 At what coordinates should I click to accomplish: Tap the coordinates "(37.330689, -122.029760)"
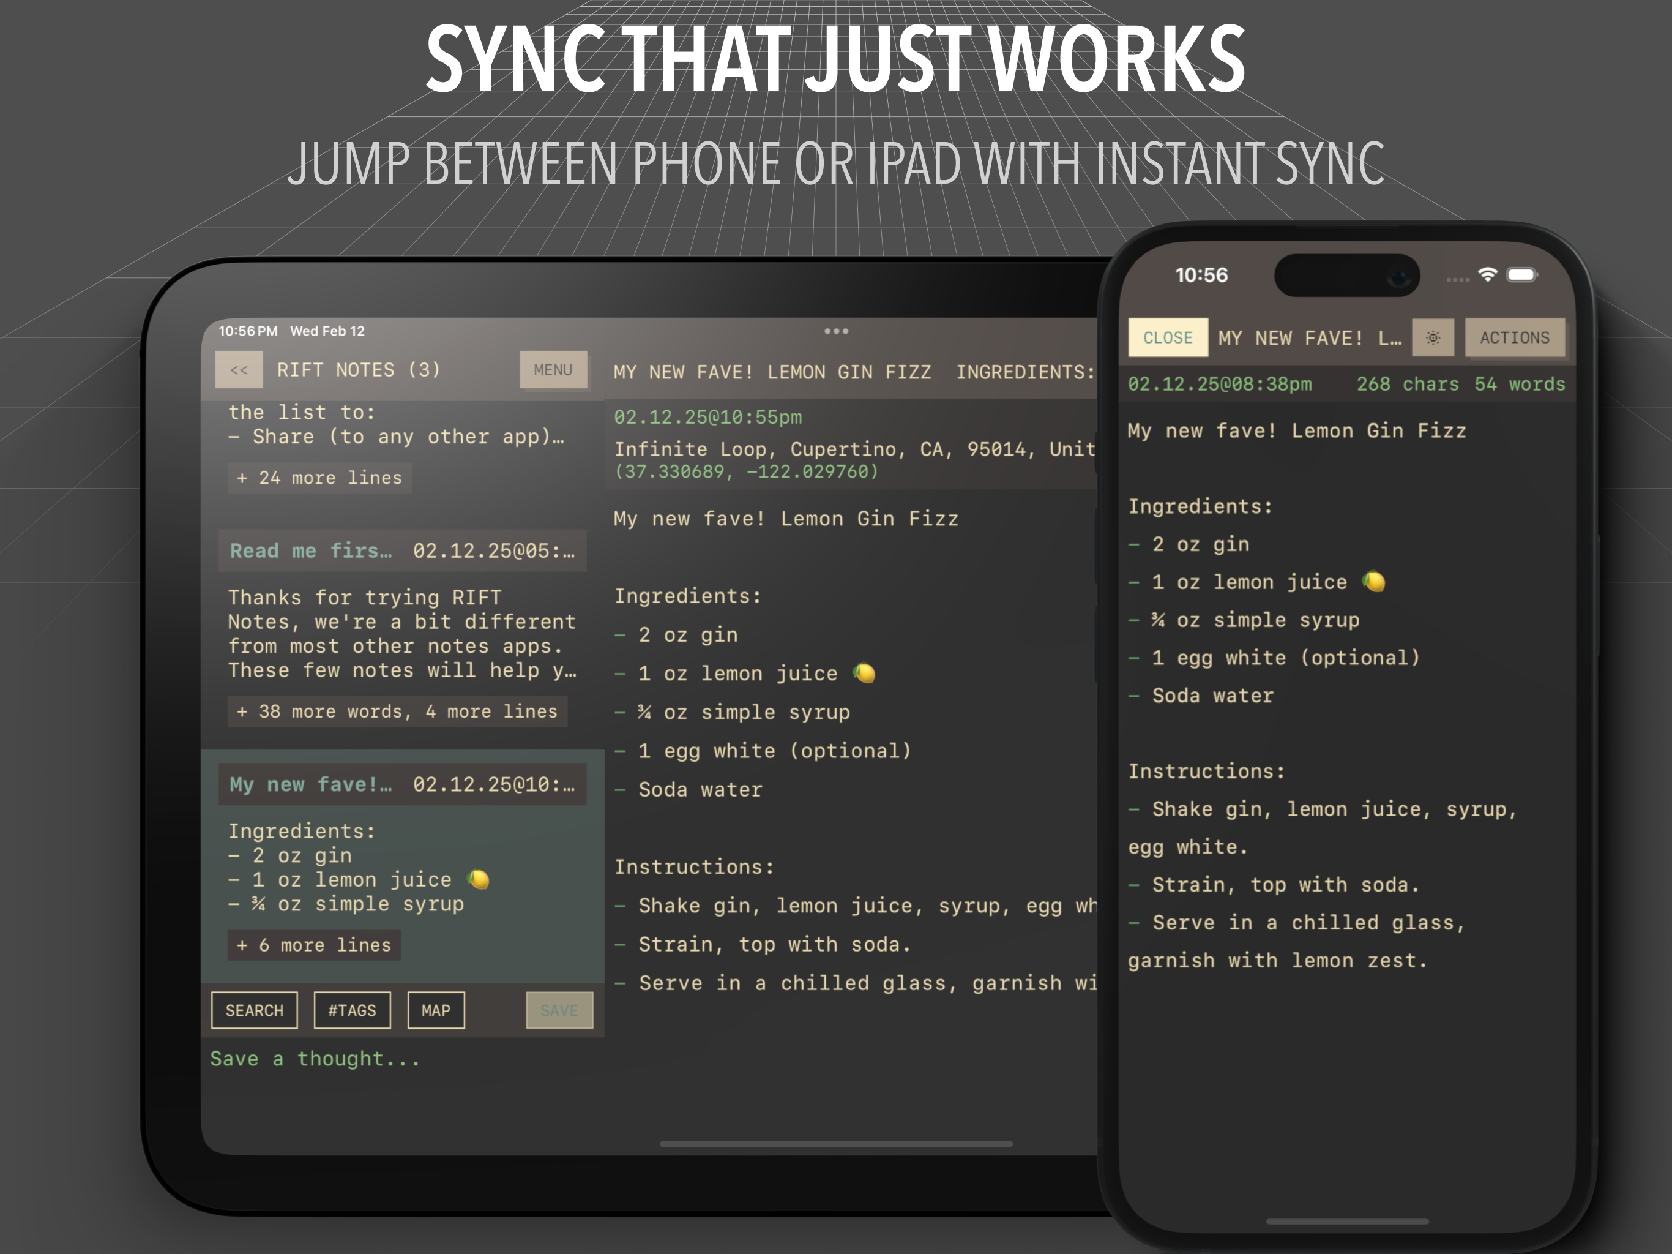pyautogui.click(x=746, y=472)
